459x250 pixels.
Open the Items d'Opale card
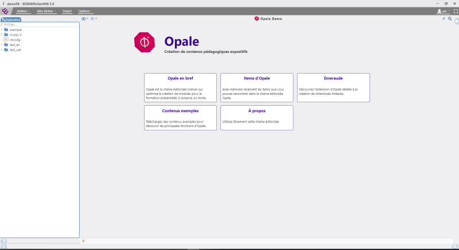point(256,87)
